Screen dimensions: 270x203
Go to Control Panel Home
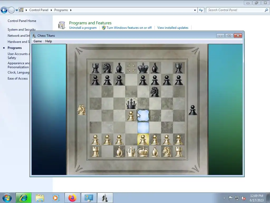22,21
